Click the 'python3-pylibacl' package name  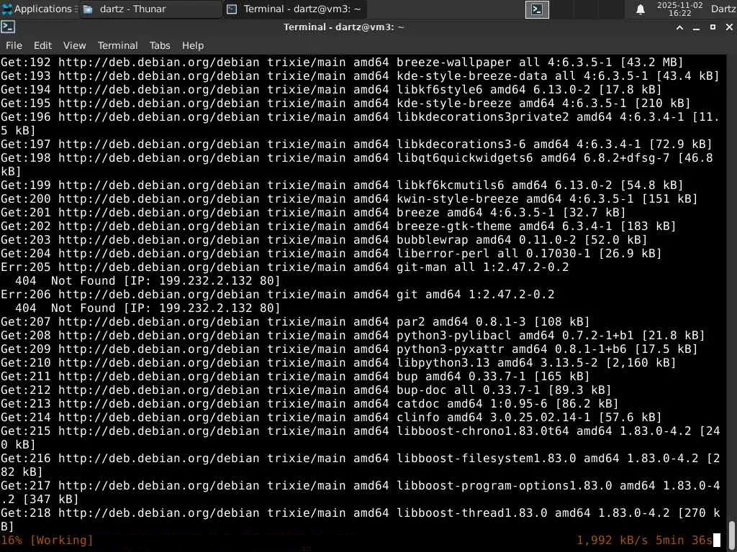tap(453, 335)
